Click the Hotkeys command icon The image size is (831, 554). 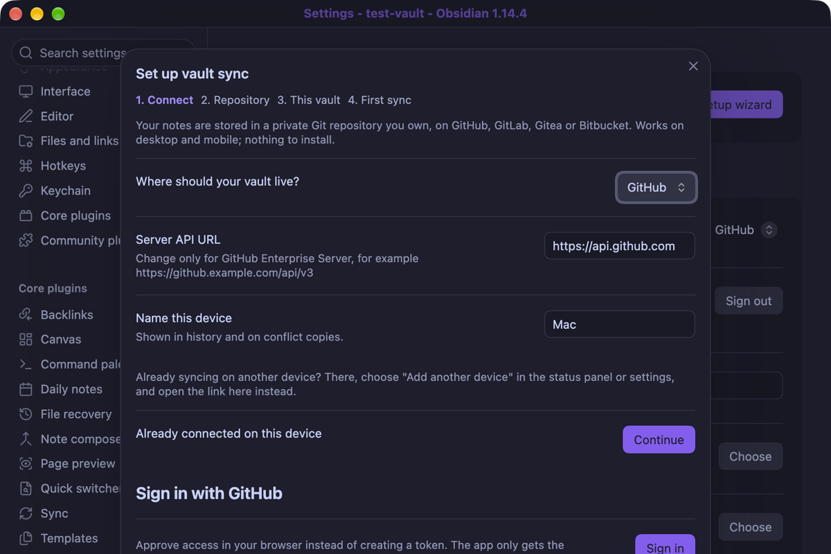26,166
